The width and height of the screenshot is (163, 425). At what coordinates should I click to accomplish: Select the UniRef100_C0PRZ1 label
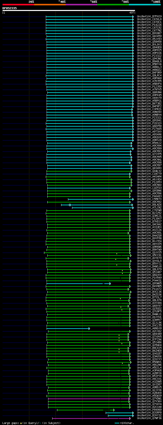coord(149,109)
